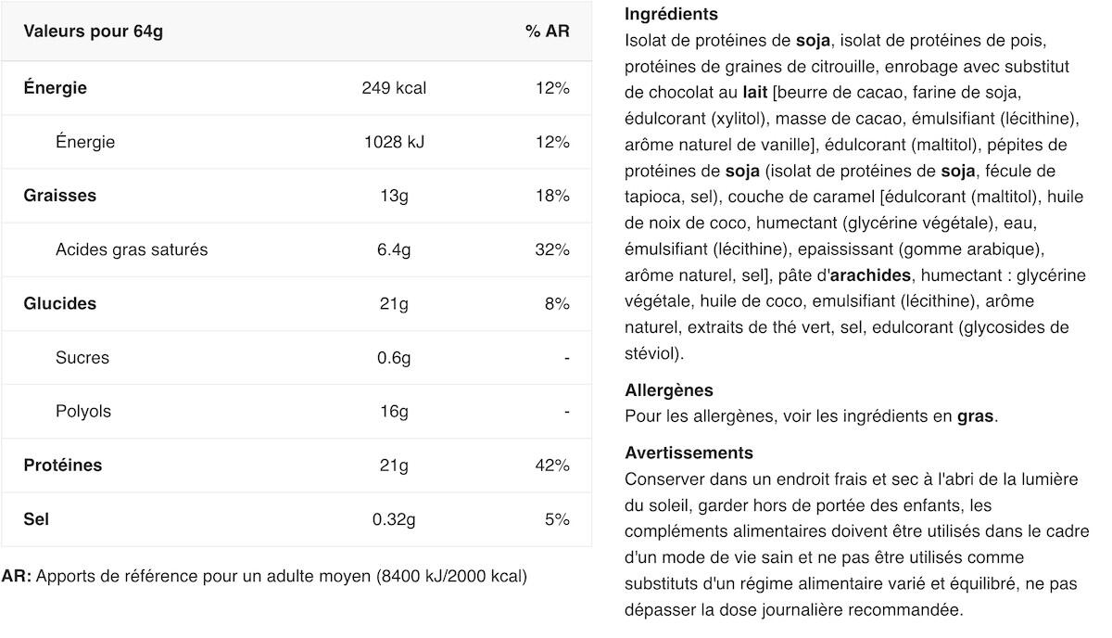
Task: Select the "Sucres" row label
Action: click(82, 357)
